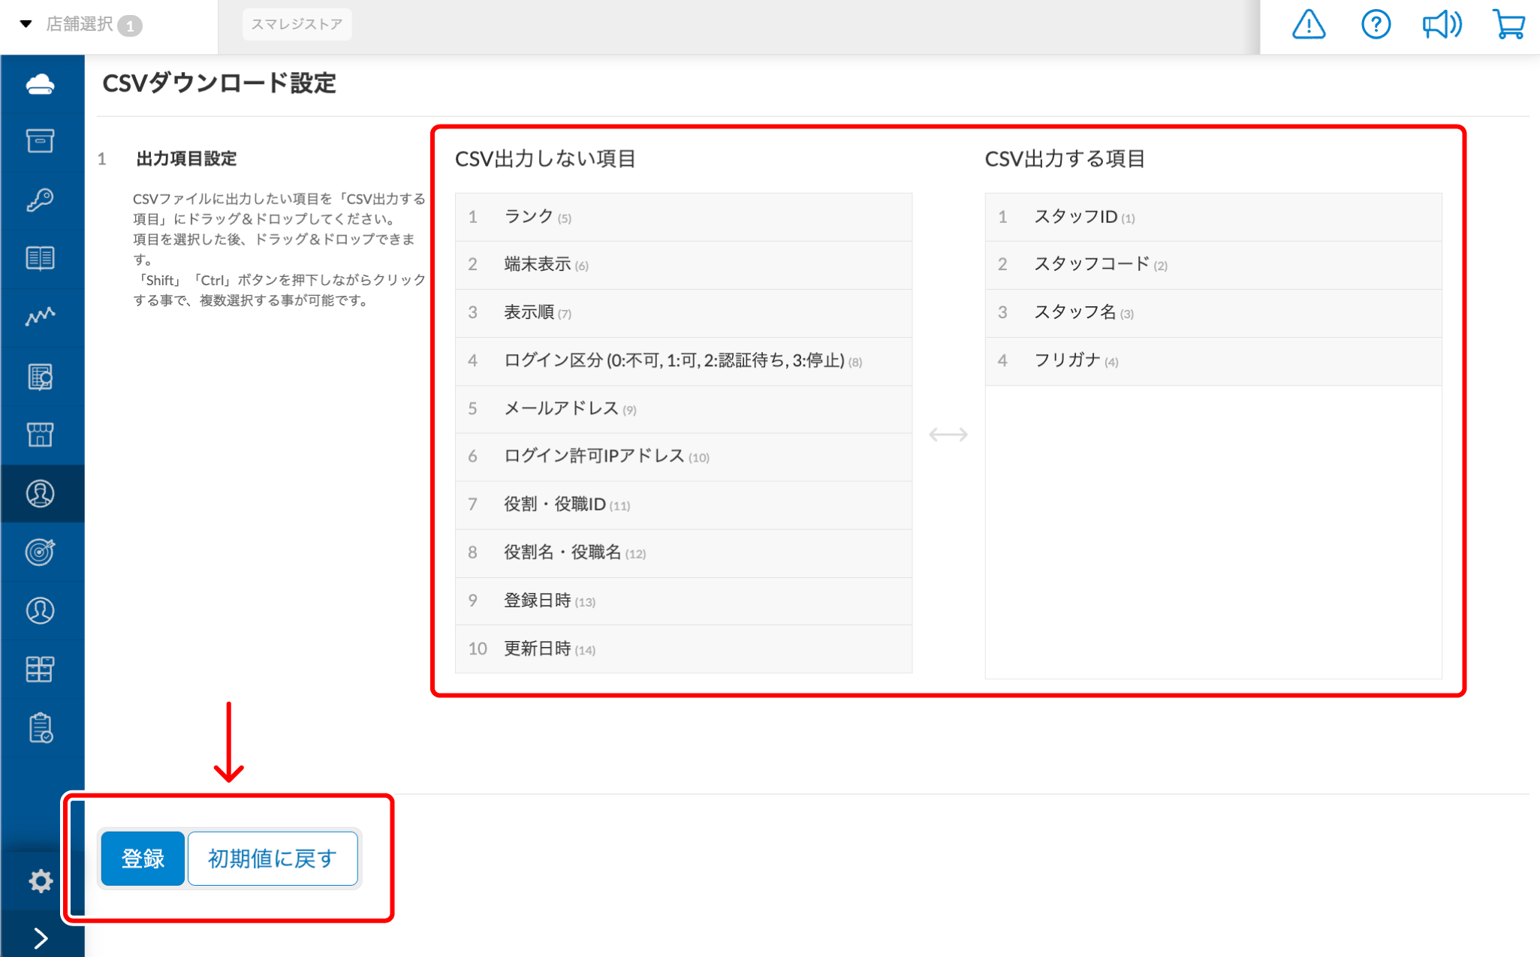Open settings gear icon in sidebar

tap(41, 880)
